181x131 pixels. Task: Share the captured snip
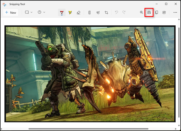click(x=164, y=12)
